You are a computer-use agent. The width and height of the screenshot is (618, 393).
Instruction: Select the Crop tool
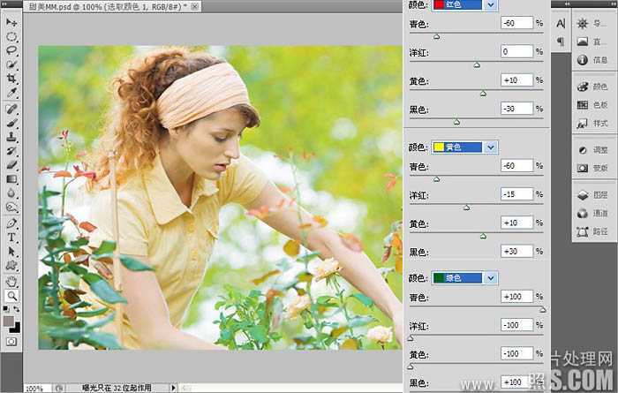[x=11, y=79]
